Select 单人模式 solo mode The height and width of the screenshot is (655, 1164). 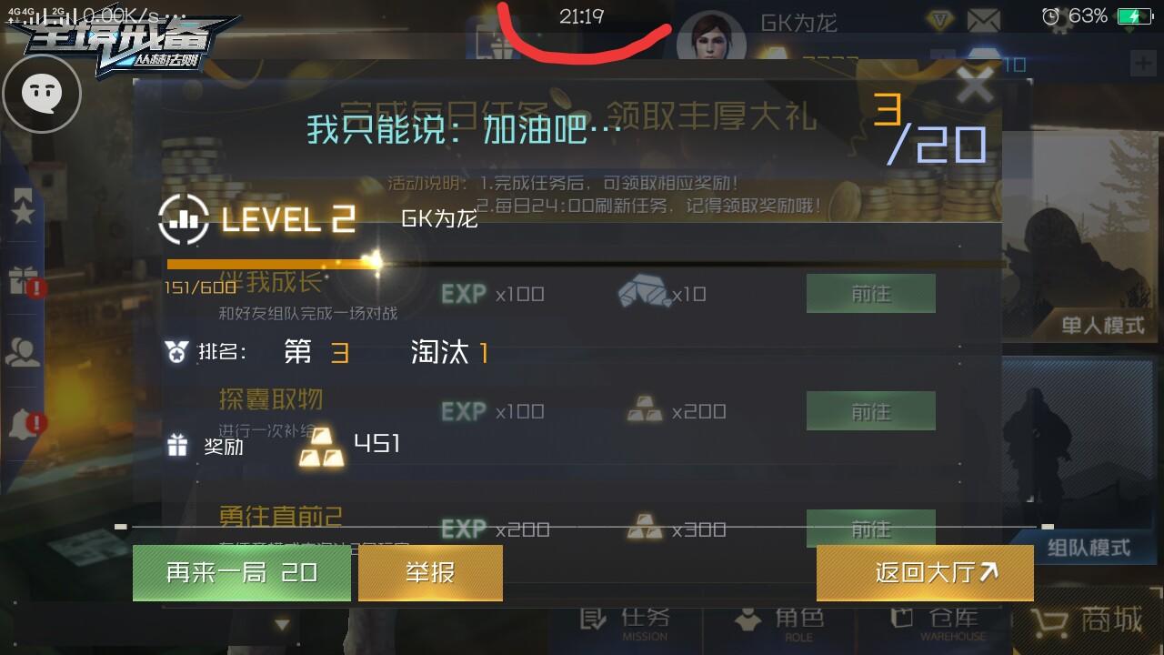click(1102, 325)
